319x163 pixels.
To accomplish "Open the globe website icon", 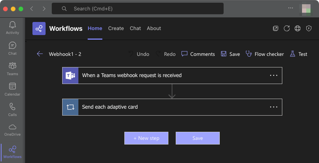I will [298, 29].
